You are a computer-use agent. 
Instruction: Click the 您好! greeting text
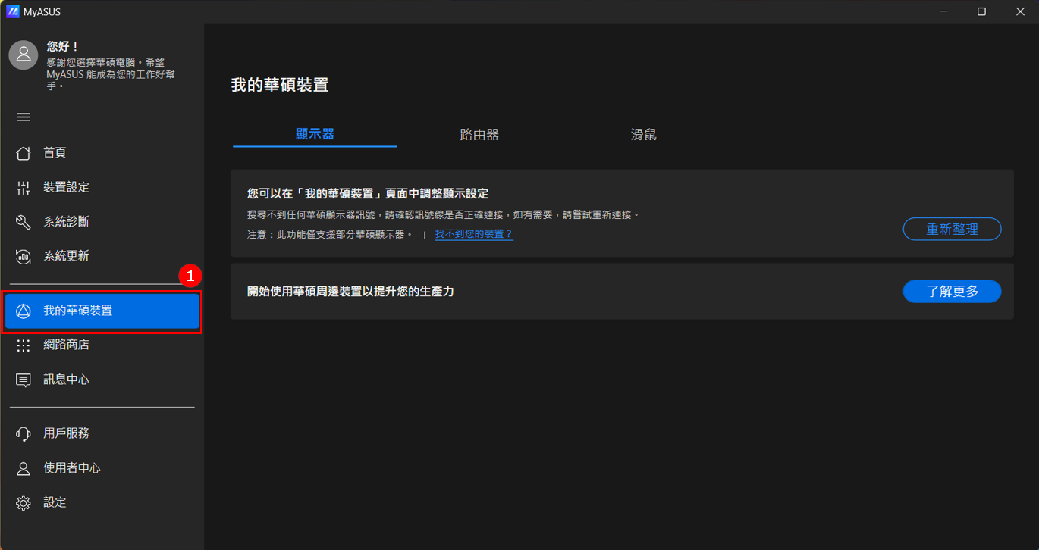(63, 46)
